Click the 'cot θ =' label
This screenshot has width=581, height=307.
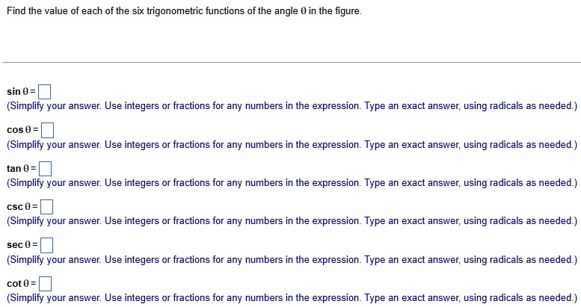point(22,283)
